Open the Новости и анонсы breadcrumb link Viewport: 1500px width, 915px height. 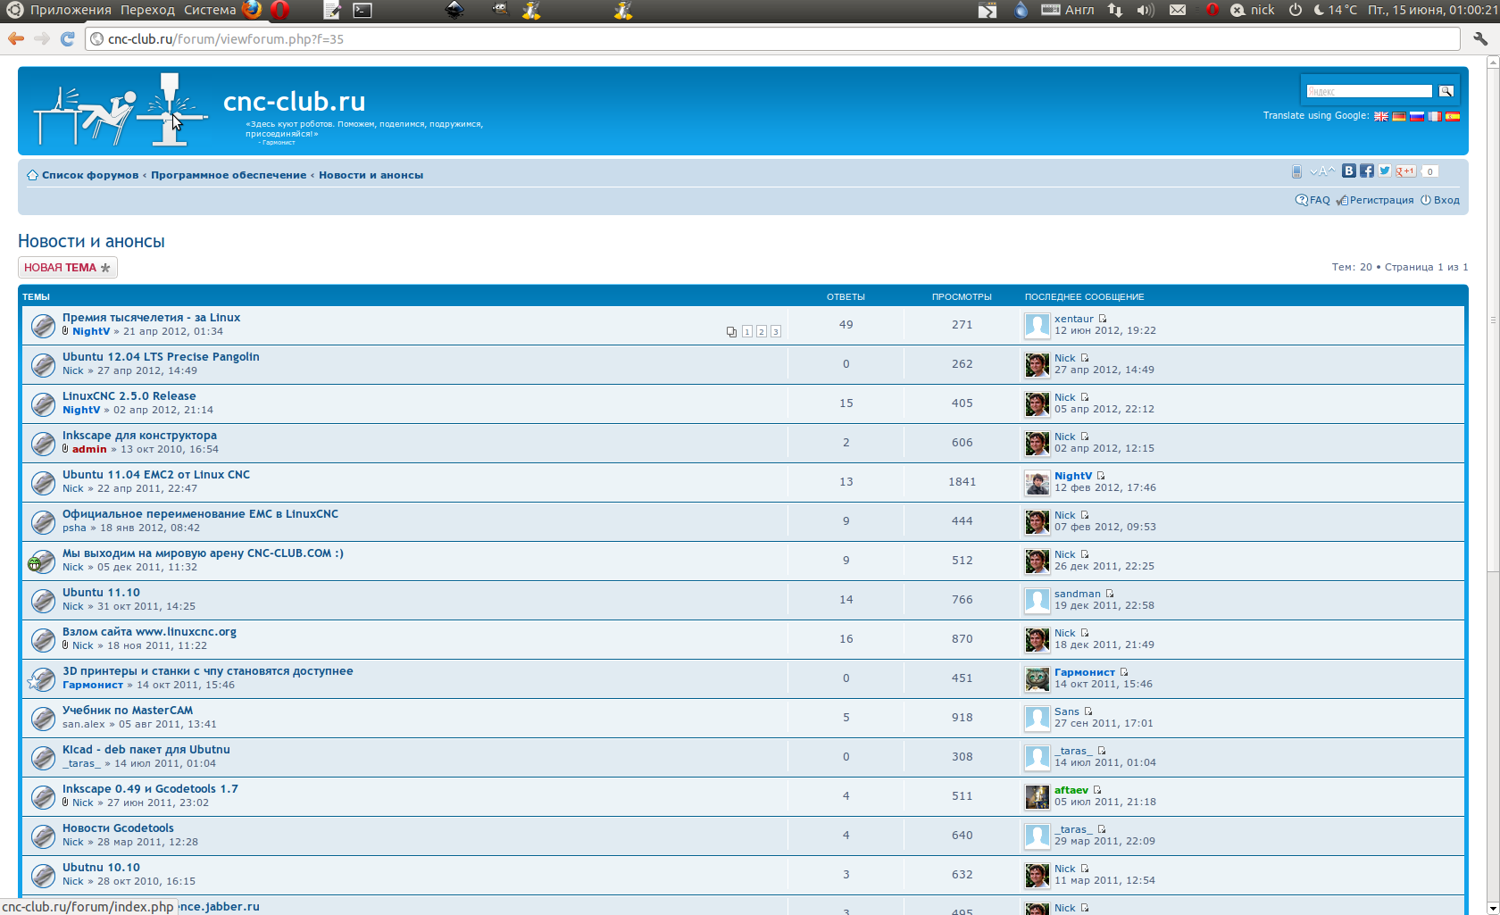pyautogui.click(x=371, y=175)
